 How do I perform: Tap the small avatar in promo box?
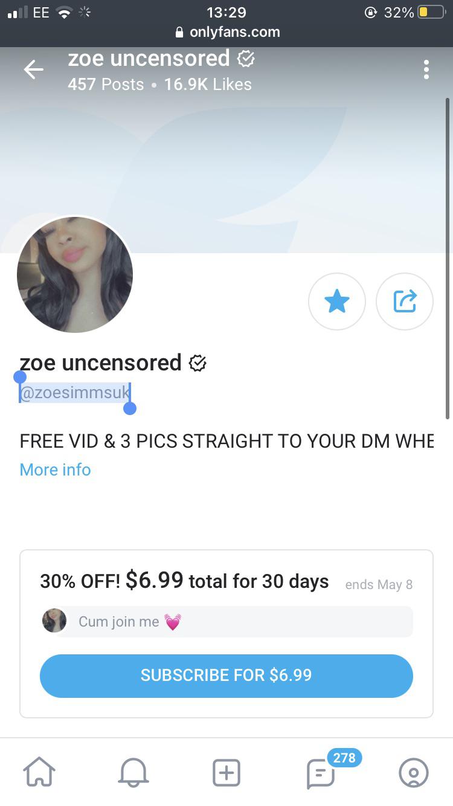(x=54, y=621)
